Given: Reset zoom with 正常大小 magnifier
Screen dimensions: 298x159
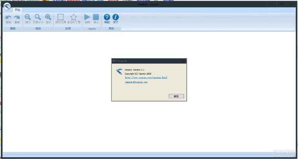Looking at the screenshot, I should 38,17.
